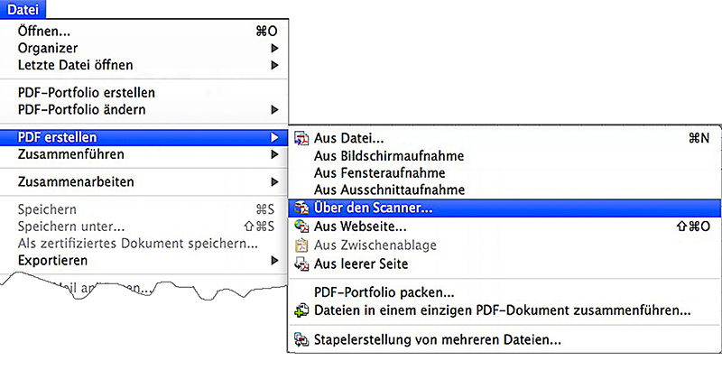This screenshot has height=370, width=722.
Task: Select PDF-Portfolio erstellen
Action: point(87,92)
